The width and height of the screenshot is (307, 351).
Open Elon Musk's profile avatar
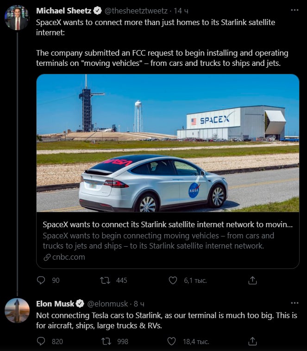pyautogui.click(x=17, y=311)
